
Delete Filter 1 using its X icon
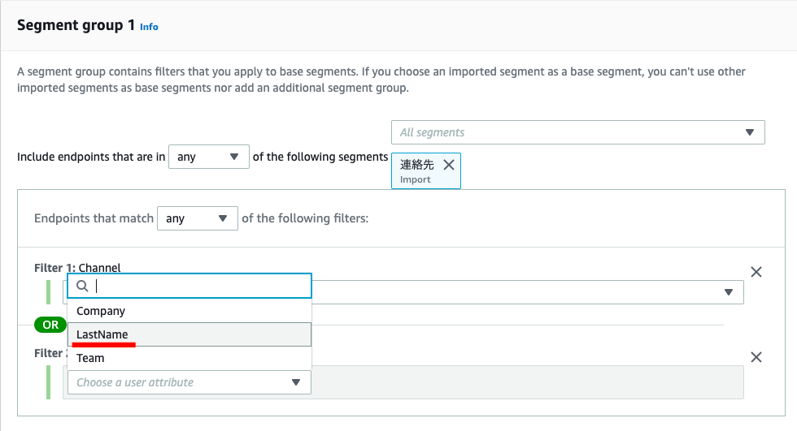click(756, 272)
